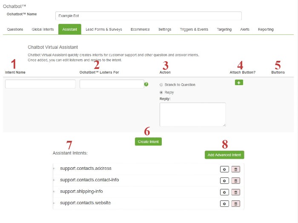Viewport: 298px width, 223px height.
Task: Open settings gear for support.contacts.contact-info
Action: pyautogui.click(x=224, y=181)
